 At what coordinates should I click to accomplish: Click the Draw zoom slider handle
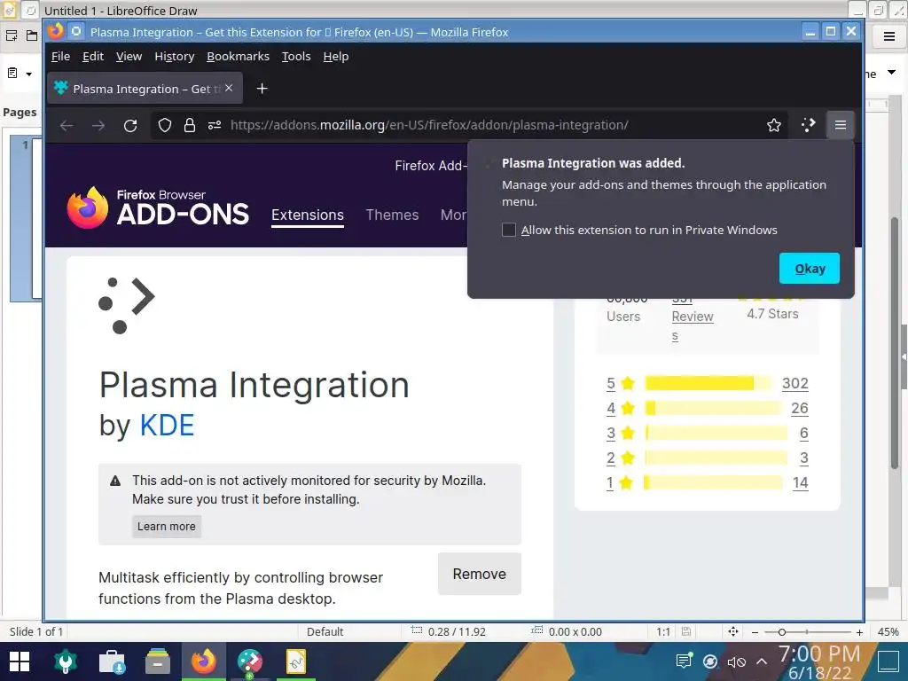[x=782, y=632]
